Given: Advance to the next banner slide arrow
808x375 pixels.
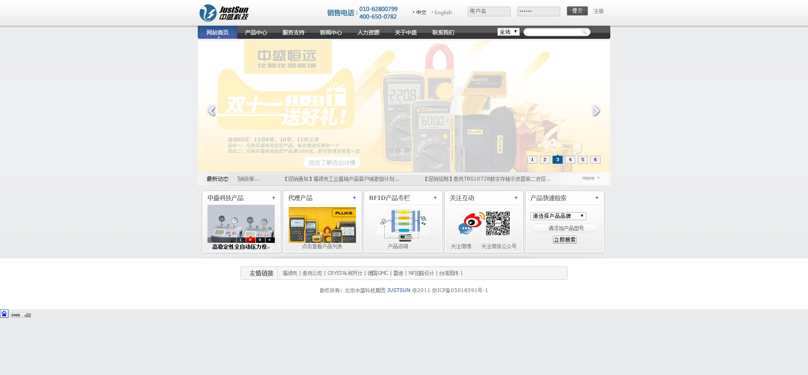Looking at the screenshot, I should point(596,111).
